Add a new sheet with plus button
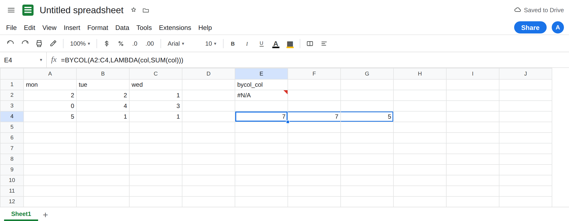This screenshot has height=221, width=569. tap(45, 215)
